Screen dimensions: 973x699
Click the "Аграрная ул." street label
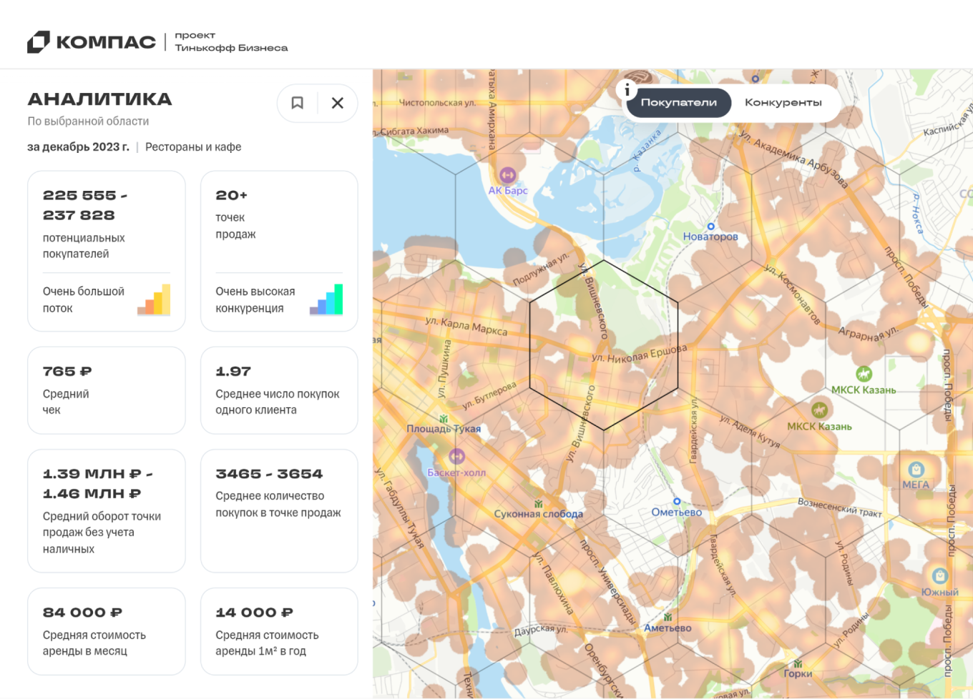pos(868,334)
